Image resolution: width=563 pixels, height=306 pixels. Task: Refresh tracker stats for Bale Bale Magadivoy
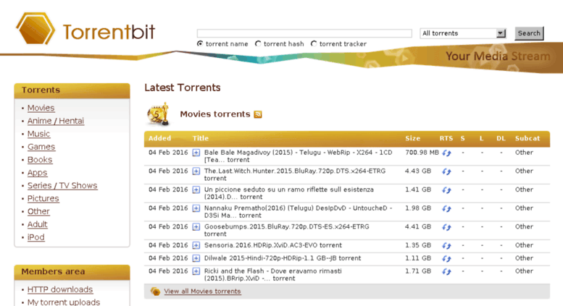click(x=446, y=153)
